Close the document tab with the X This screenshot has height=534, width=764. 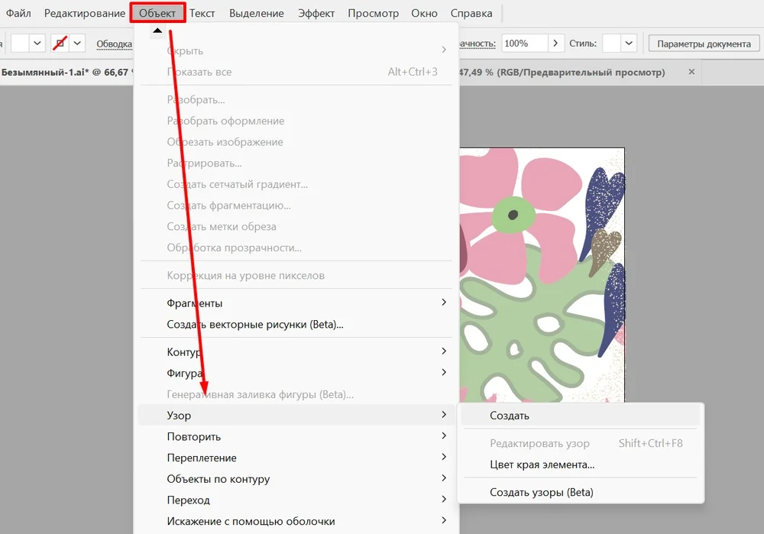(691, 72)
